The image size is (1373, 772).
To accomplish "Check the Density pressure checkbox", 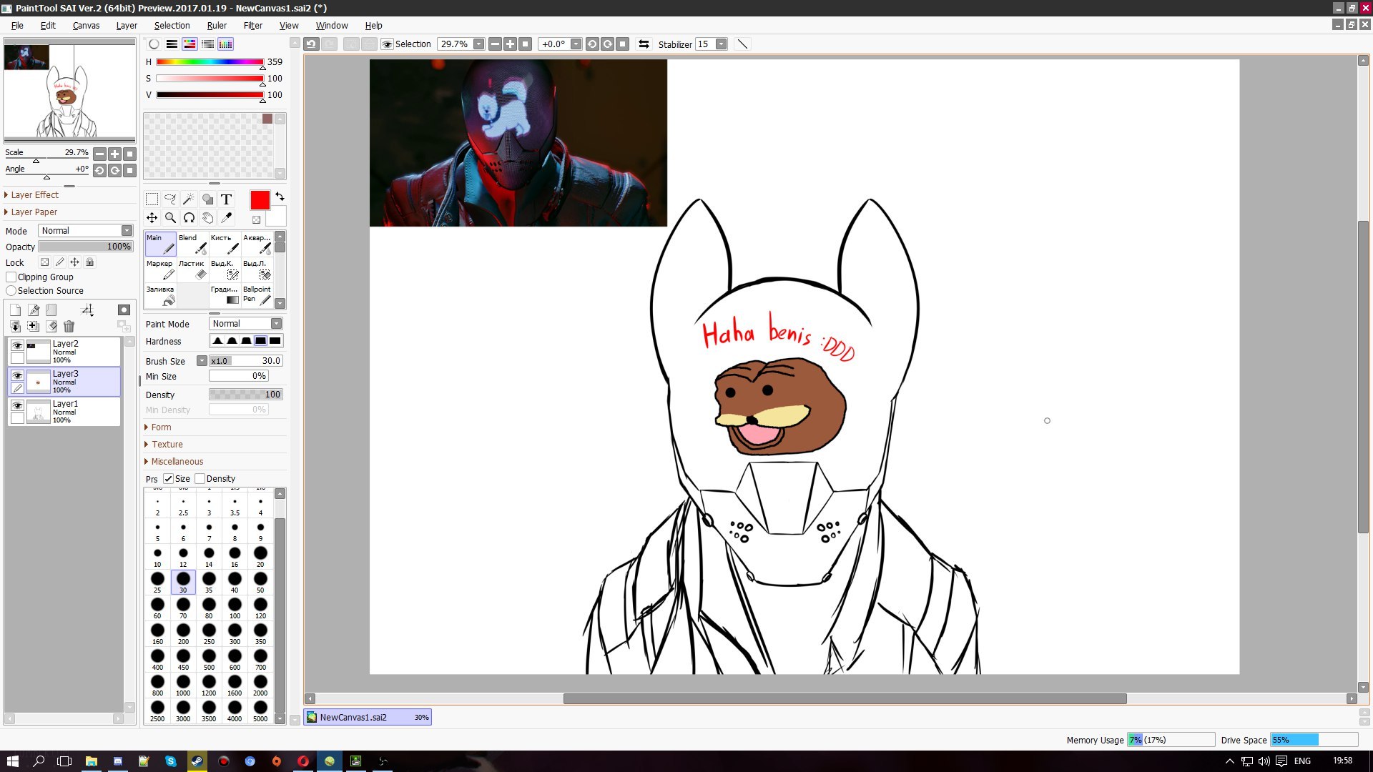I will coord(200,479).
